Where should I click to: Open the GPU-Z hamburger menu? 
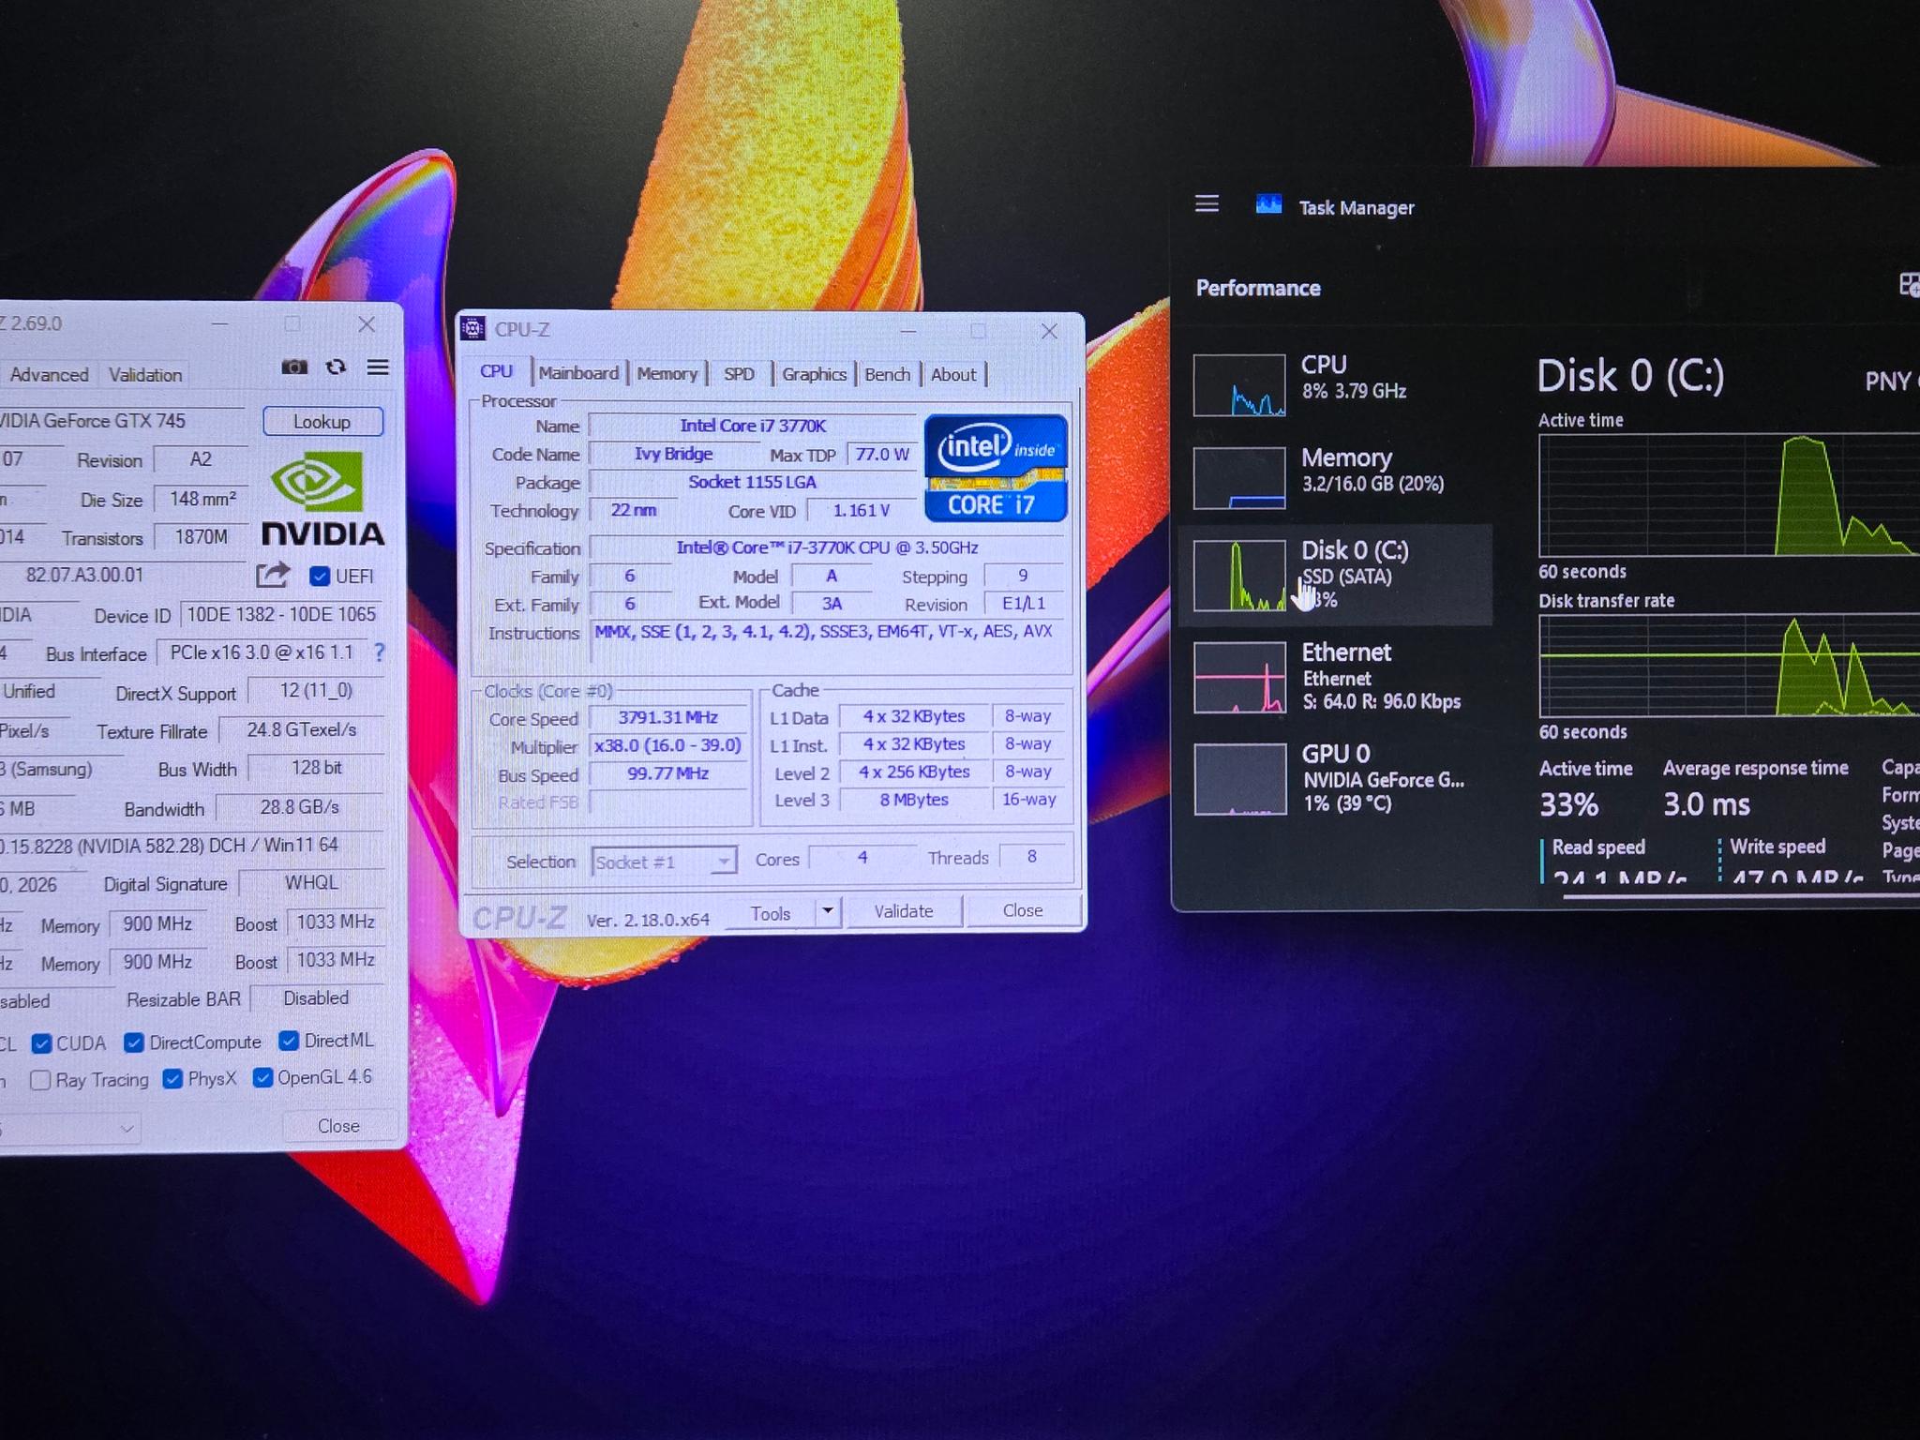point(378,367)
